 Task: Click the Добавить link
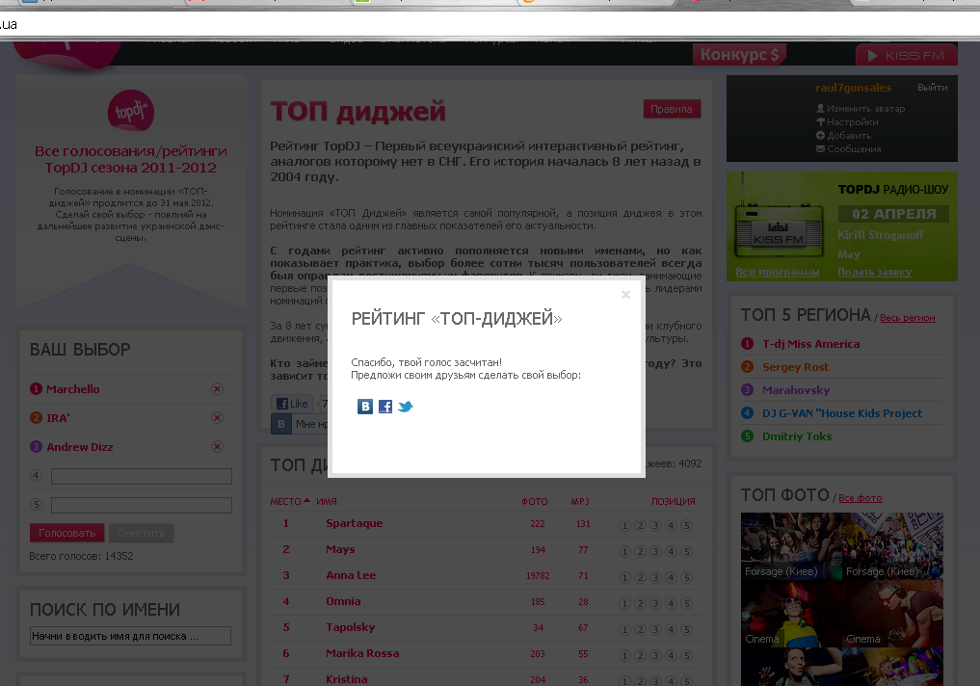(849, 136)
